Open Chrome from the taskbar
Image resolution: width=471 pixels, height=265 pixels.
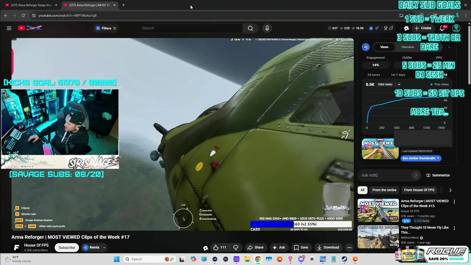(x=258, y=259)
